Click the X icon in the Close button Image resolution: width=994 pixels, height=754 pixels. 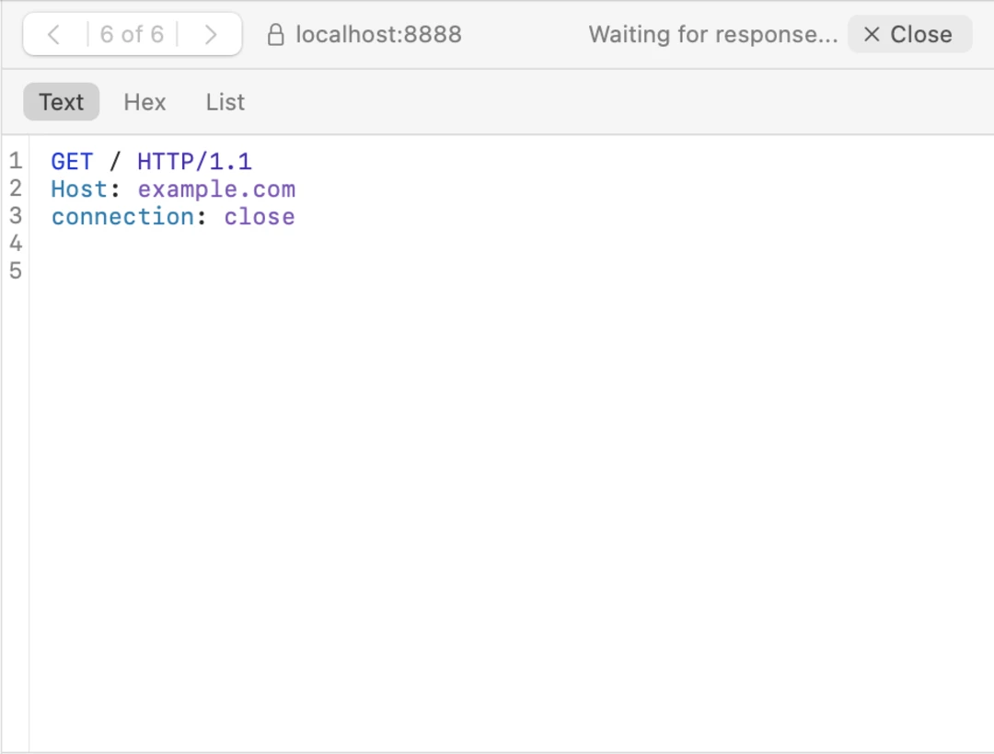pyautogui.click(x=872, y=35)
